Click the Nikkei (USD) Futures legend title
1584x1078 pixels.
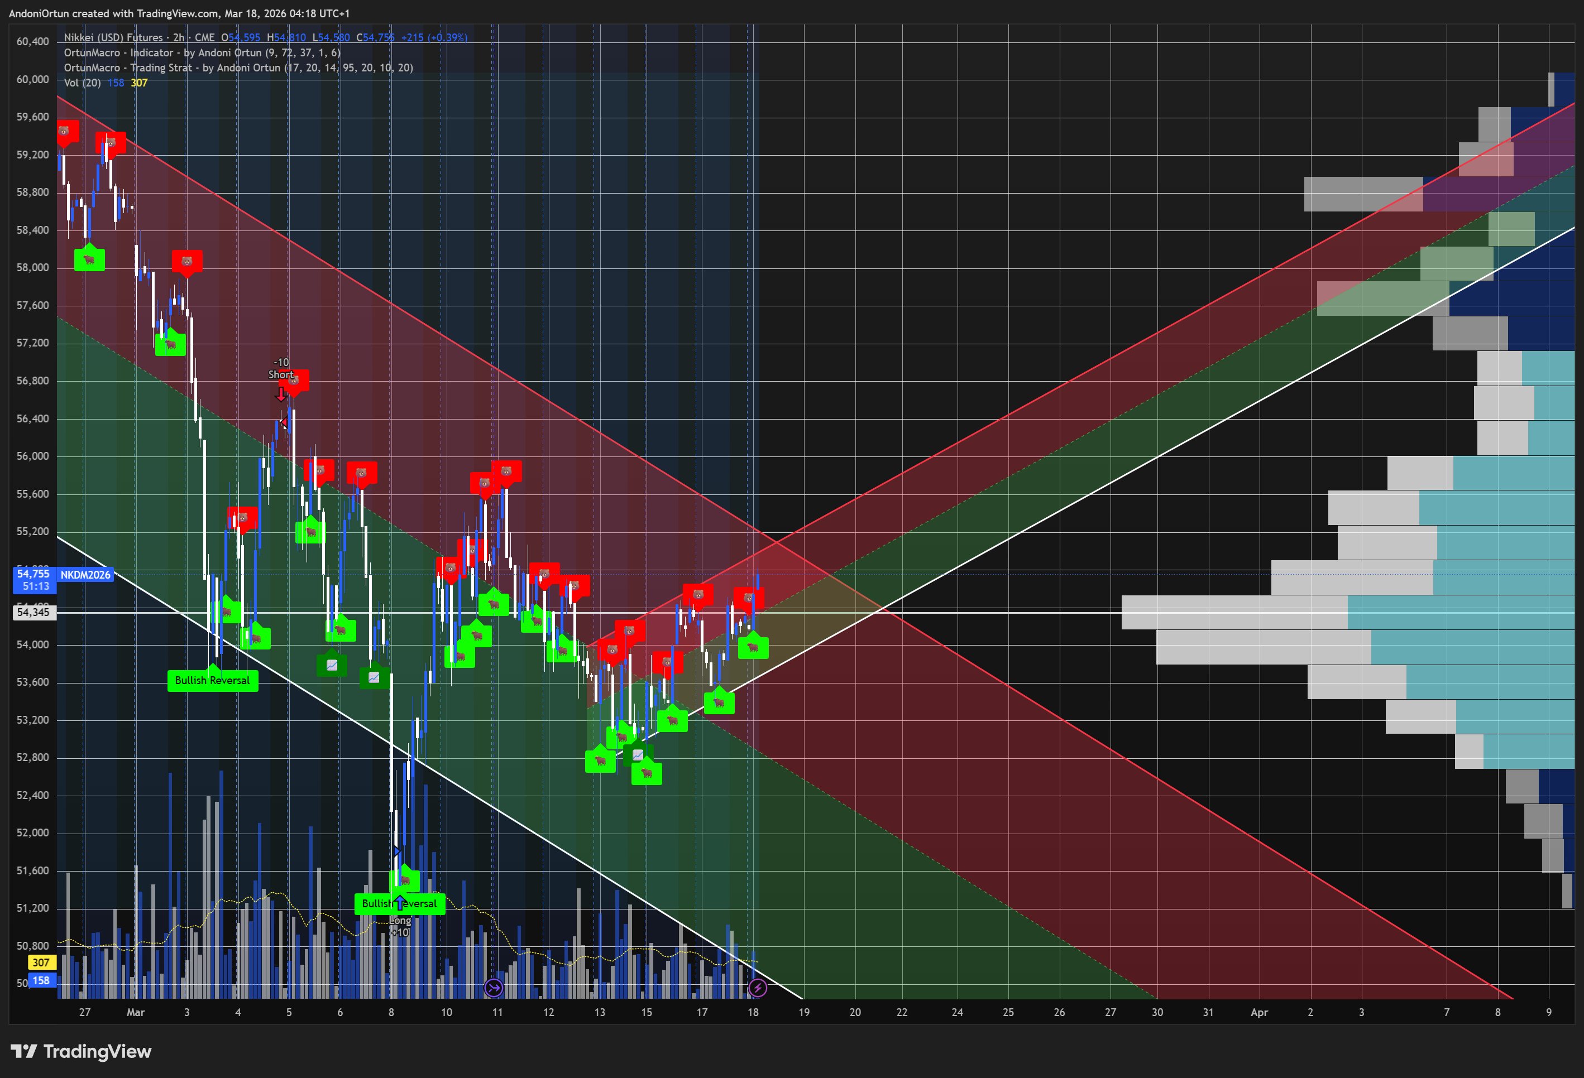point(113,37)
